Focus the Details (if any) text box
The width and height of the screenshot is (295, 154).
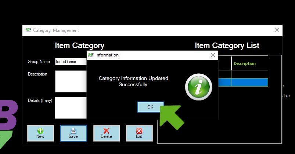[x=71, y=107]
